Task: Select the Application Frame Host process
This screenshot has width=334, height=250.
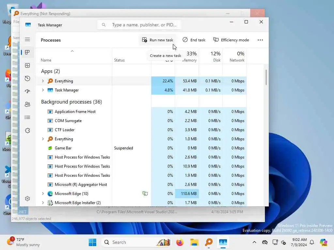Action: 141,112
